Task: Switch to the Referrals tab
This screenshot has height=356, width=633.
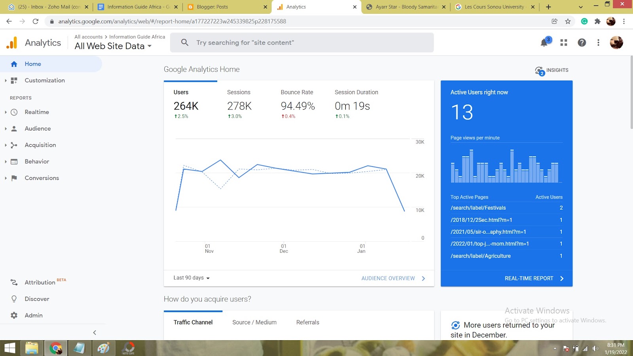Action: (x=308, y=322)
